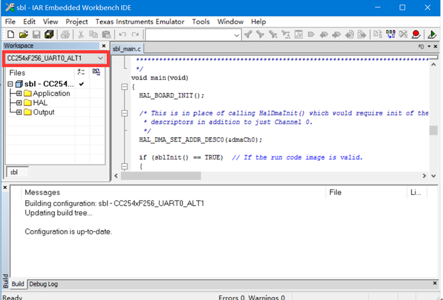Close the messages pane at top-left X
The image size is (443, 300).
pyautogui.click(x=5, y=188)
